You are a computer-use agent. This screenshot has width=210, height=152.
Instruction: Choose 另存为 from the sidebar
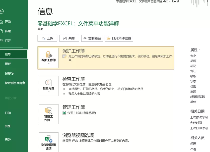pyautogui.click(x=9, y=73)
